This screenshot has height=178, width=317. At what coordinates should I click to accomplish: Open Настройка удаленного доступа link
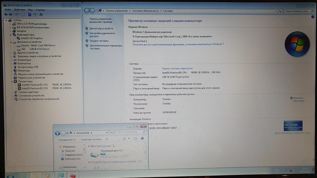102,35
